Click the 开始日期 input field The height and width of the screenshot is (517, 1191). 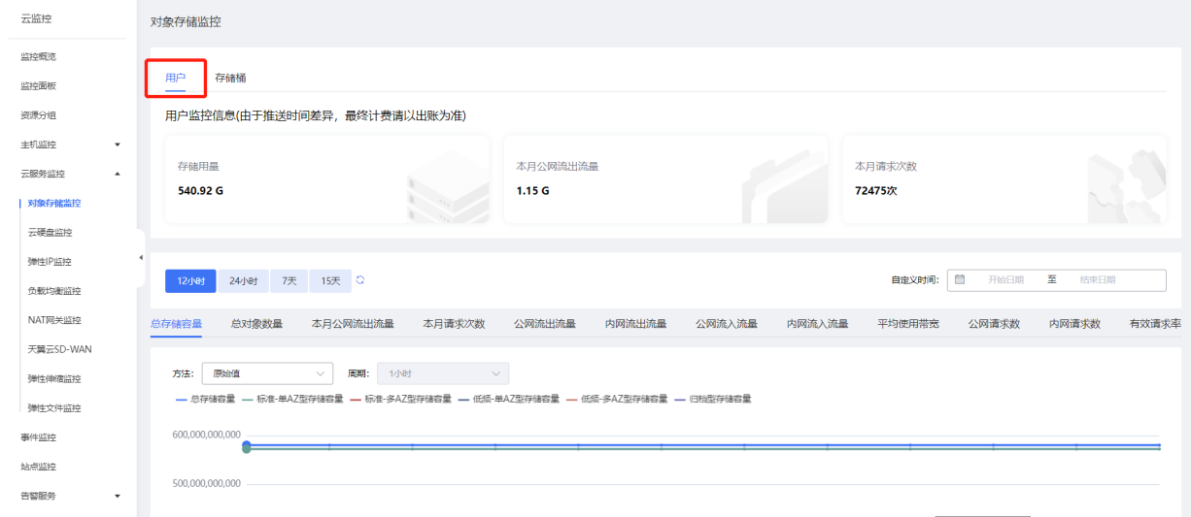tap(1004, 280)
